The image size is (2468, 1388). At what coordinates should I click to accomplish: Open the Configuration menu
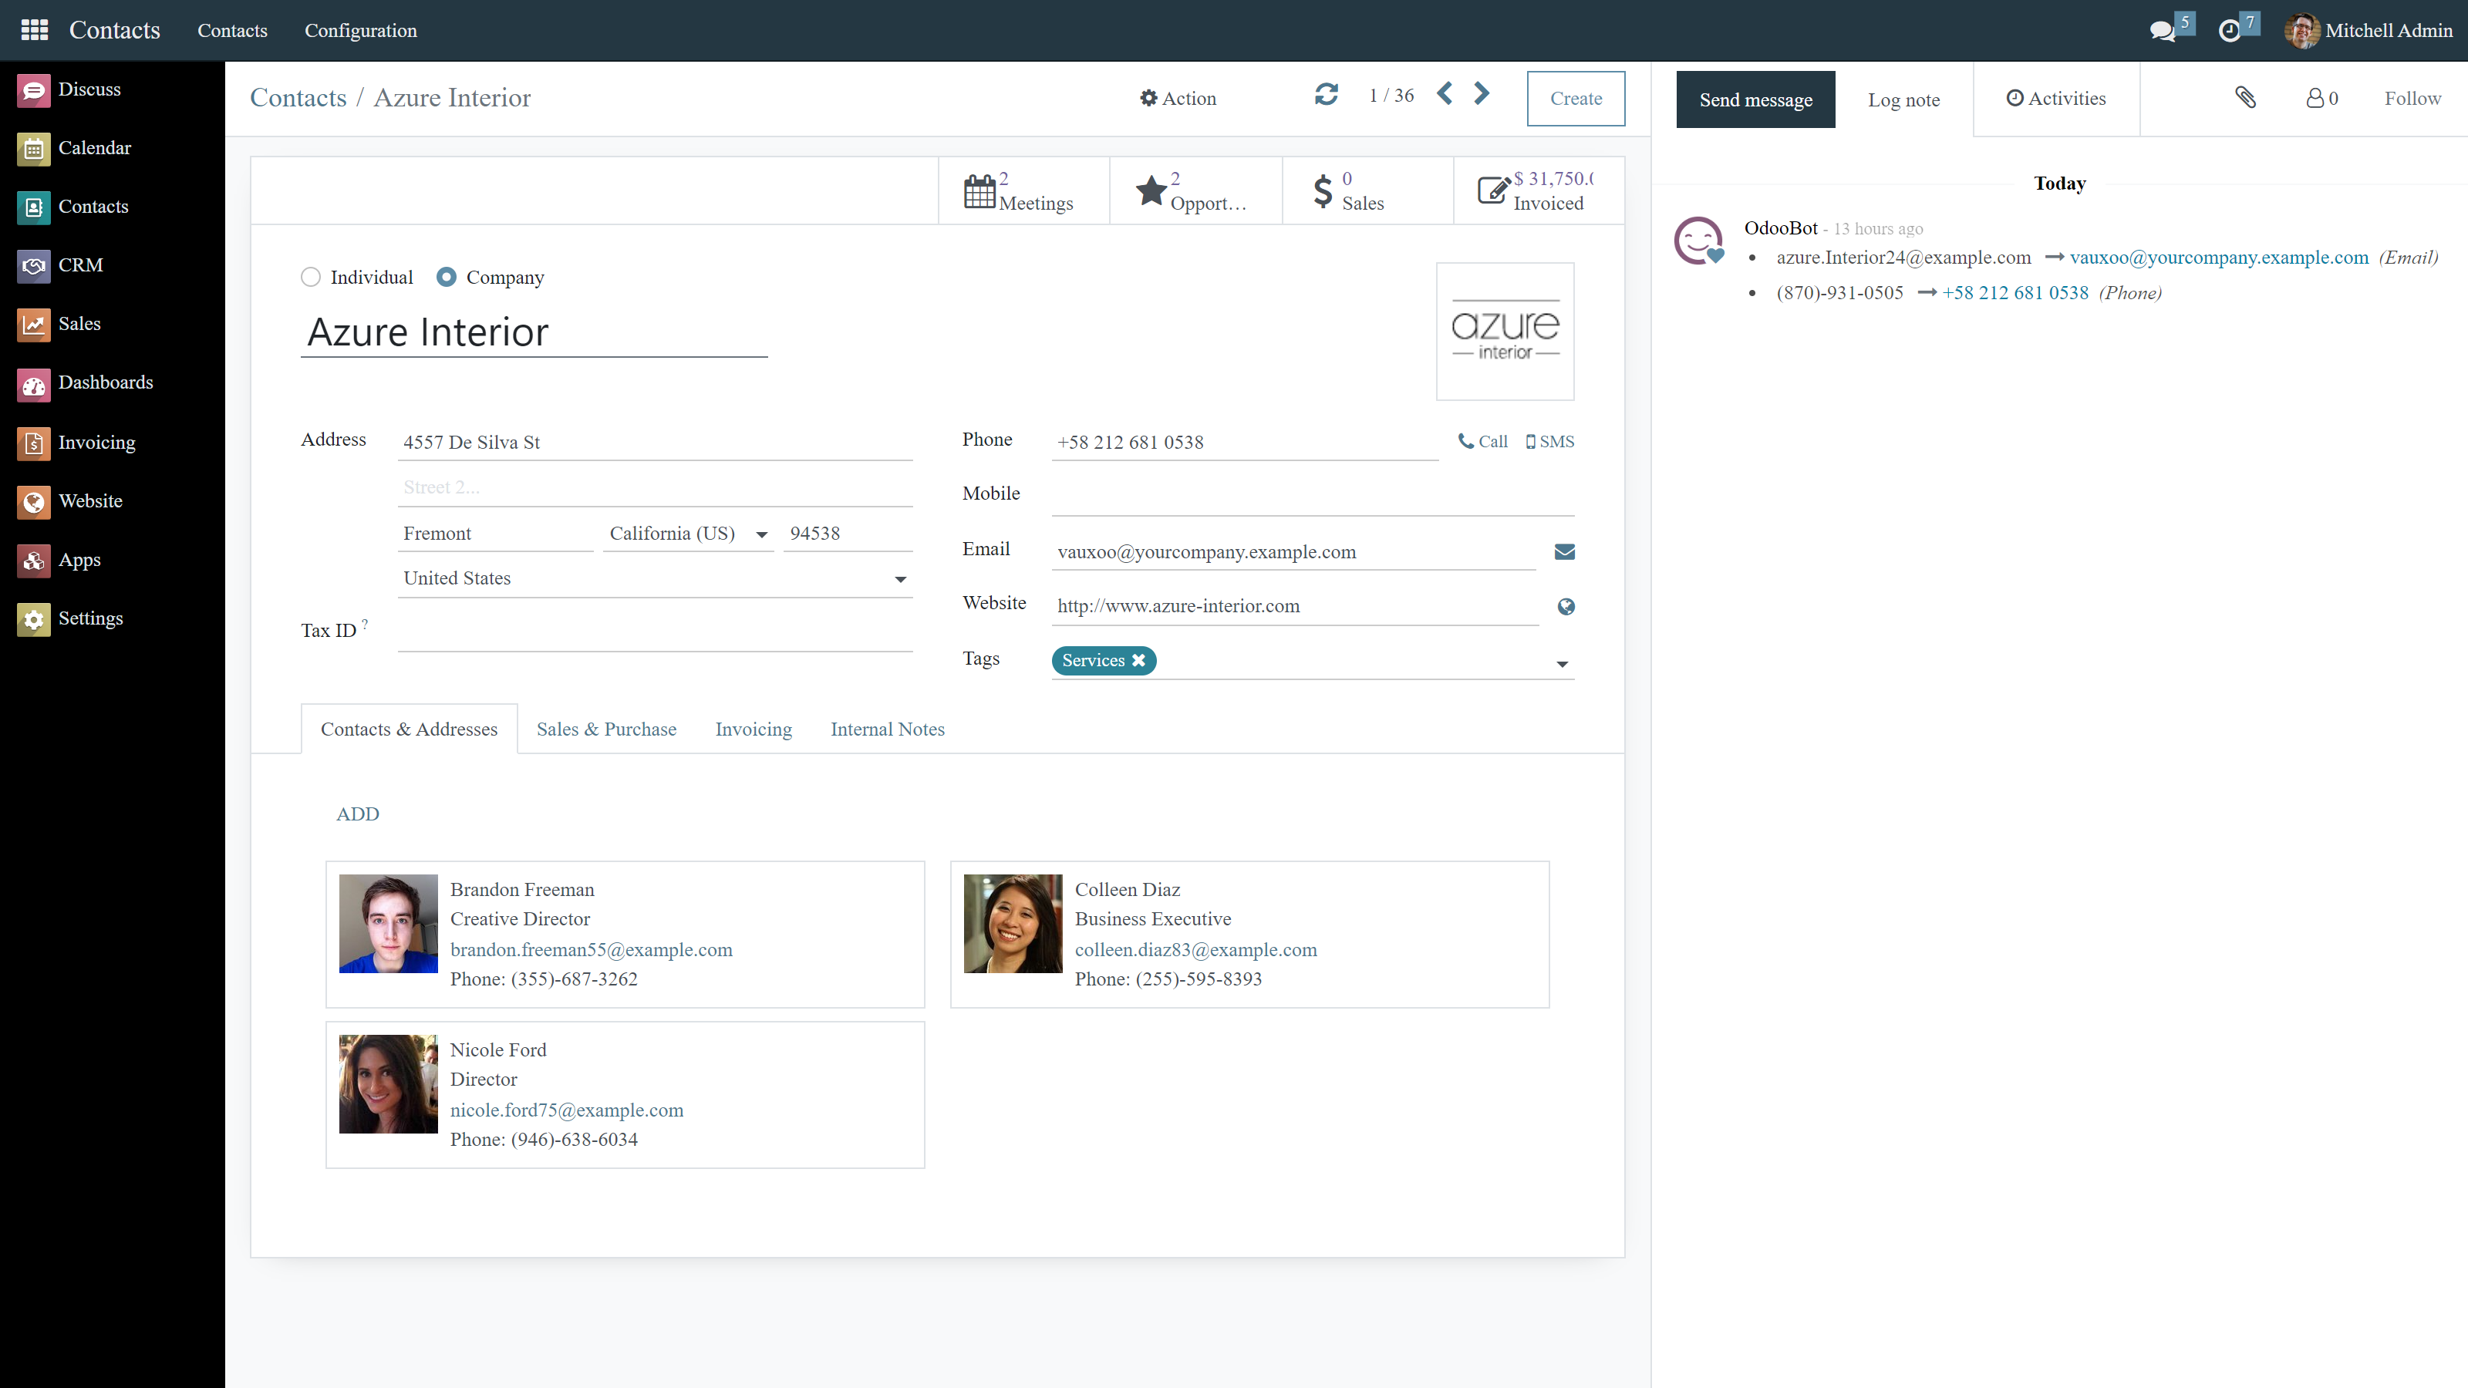coord(360,31)
